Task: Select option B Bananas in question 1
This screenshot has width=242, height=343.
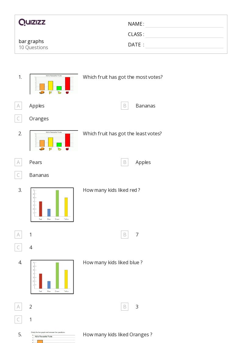Action: point(124,106)
